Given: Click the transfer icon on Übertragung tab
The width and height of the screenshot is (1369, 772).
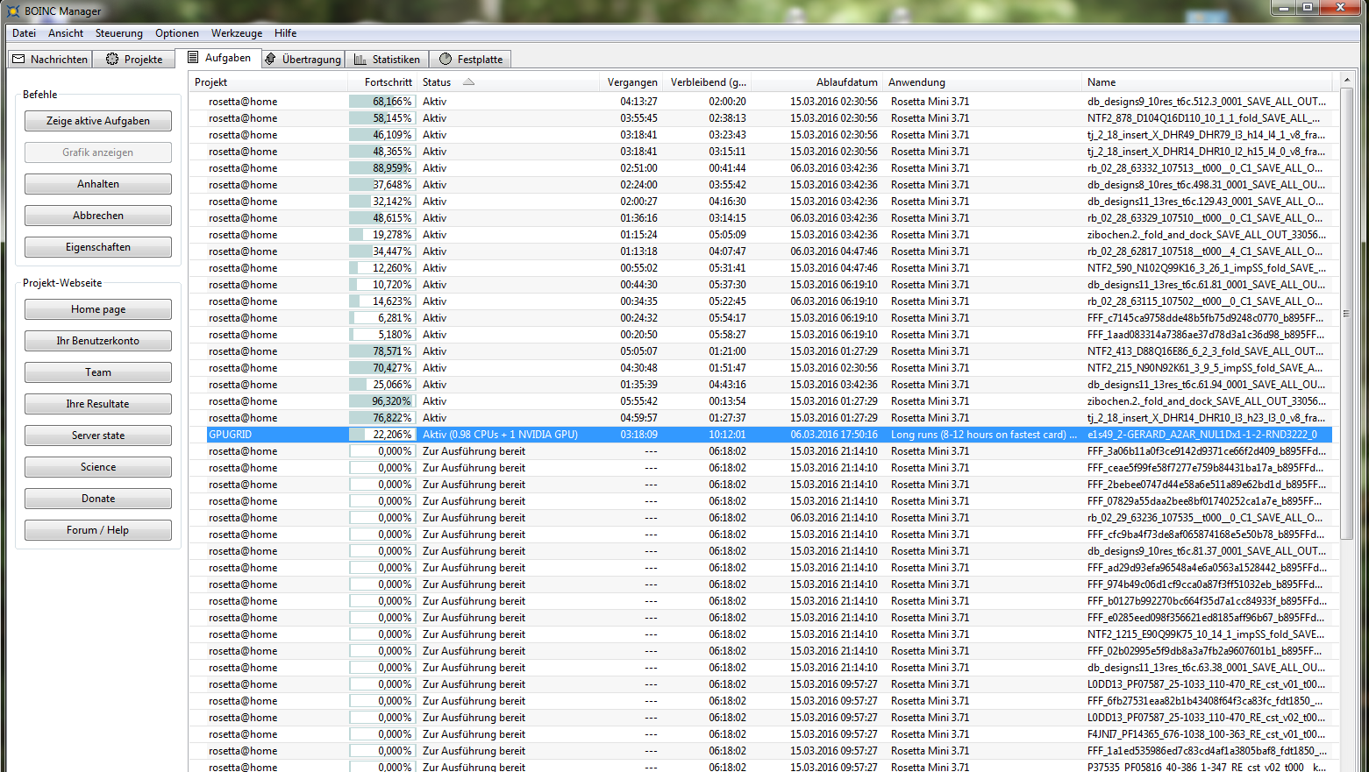Looking at the screenshot, I should (x=271, y=59).
